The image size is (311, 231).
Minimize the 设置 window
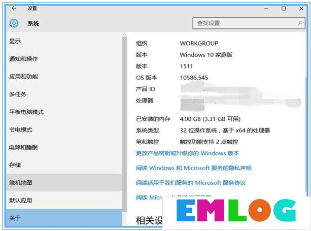[266, 9]
